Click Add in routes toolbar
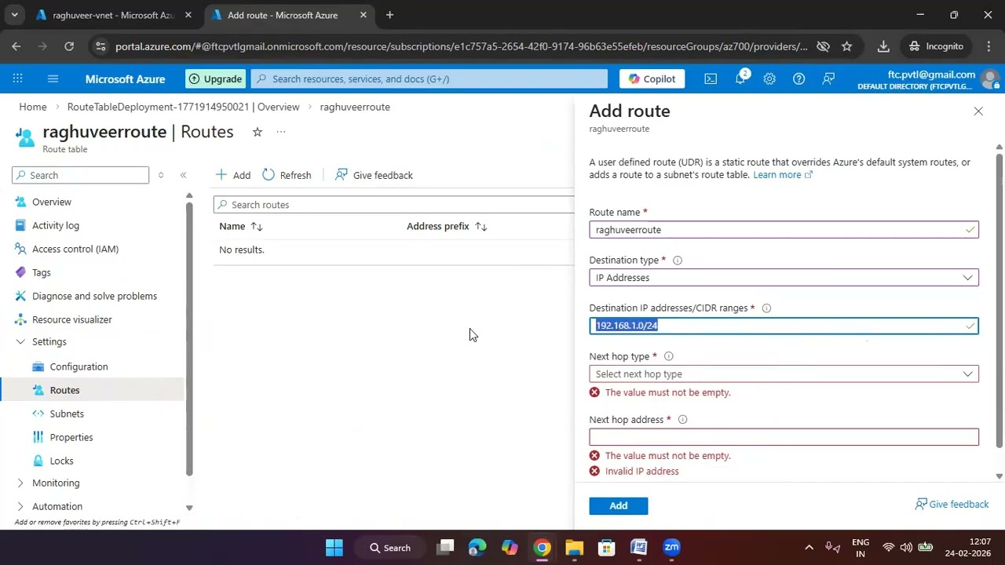 pyautogui.click(x=233, y=175)
